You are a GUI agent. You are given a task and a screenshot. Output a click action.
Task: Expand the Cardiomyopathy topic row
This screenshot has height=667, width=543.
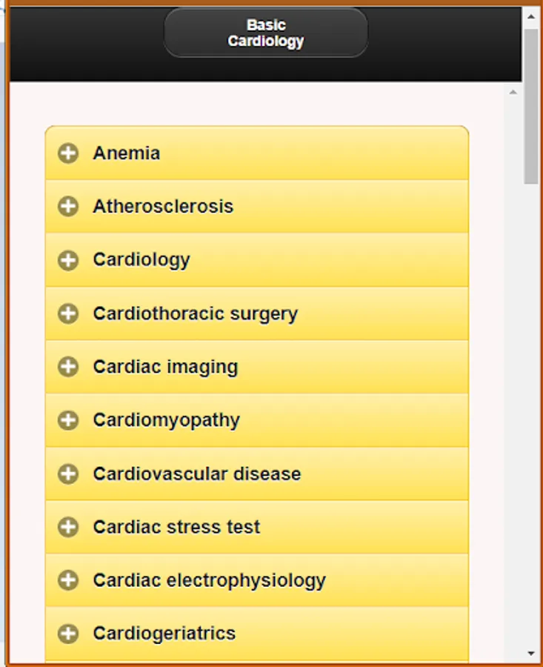click(x=166, y=420)
